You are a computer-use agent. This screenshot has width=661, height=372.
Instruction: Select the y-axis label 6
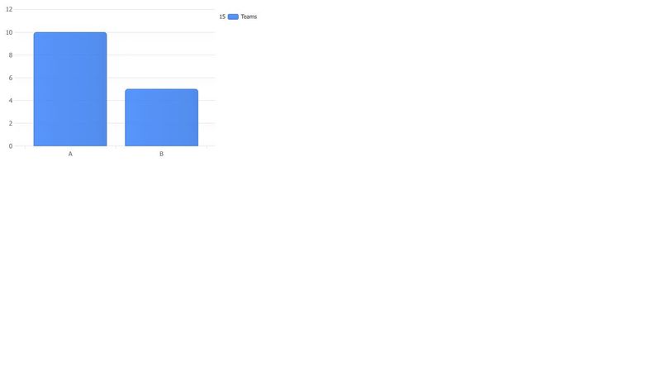coord(11,78)
